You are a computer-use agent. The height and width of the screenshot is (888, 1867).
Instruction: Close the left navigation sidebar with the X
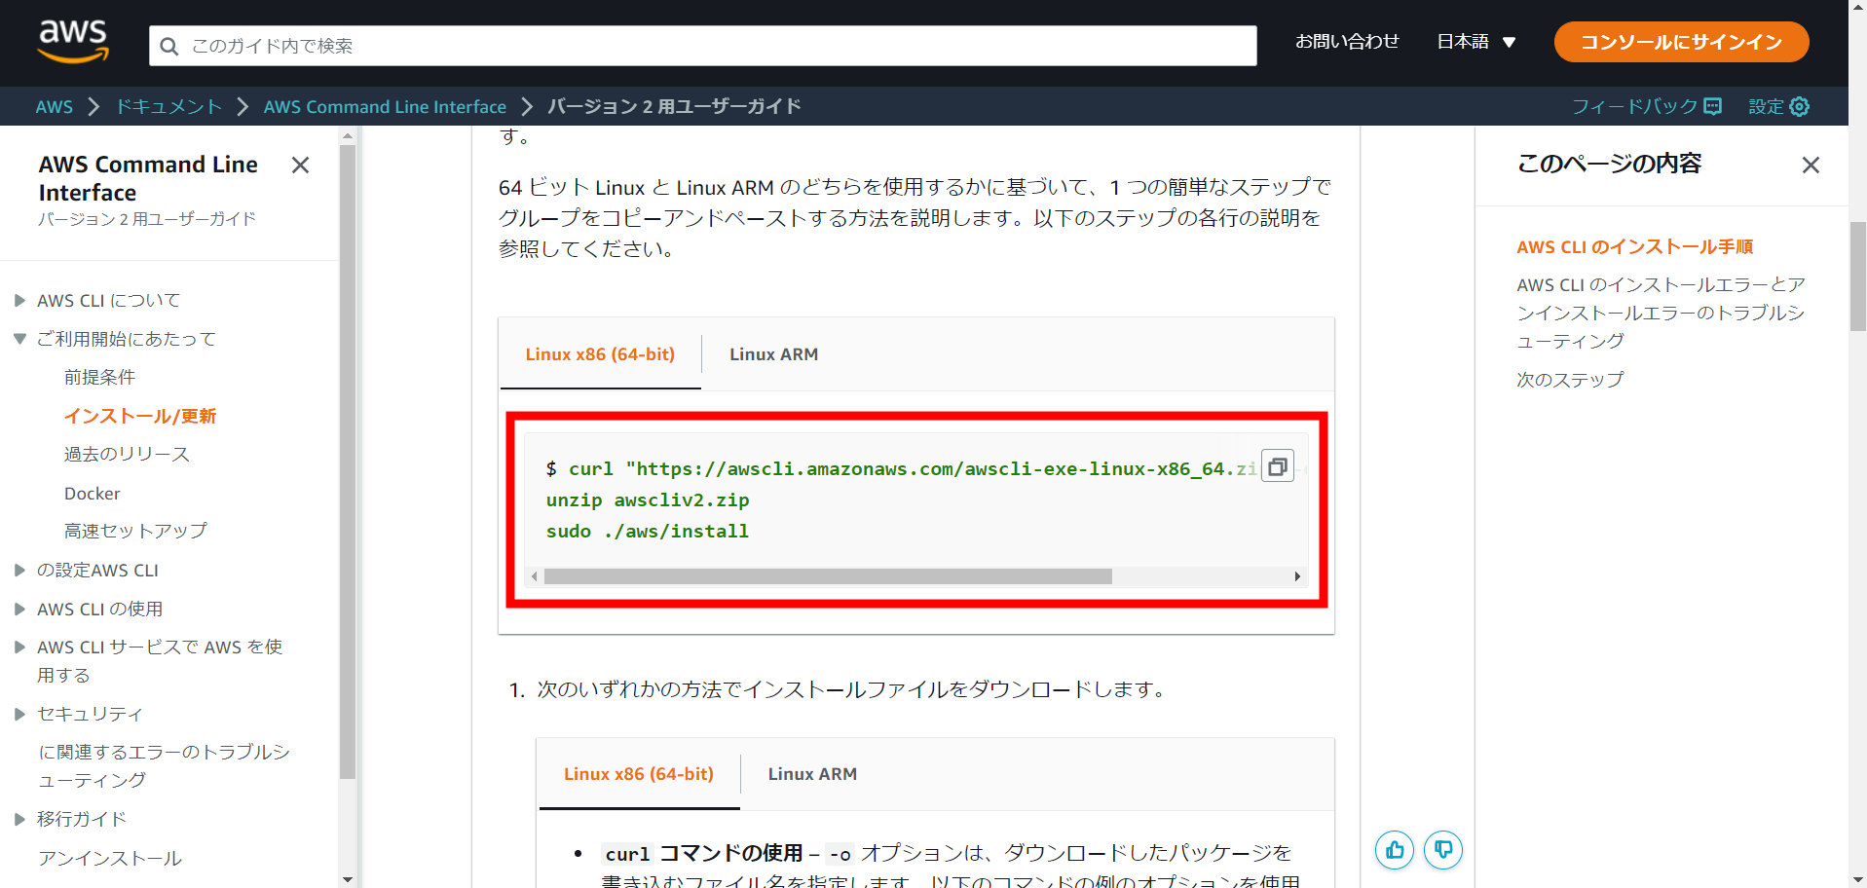coord(299,165)
